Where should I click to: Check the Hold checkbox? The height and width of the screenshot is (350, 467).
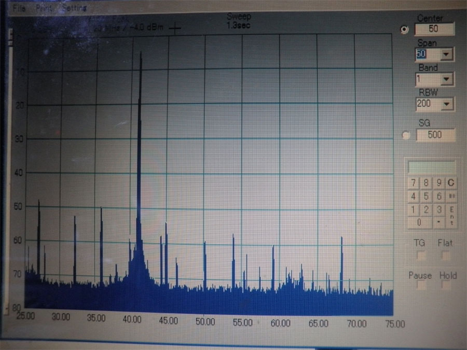coord(446,286)
